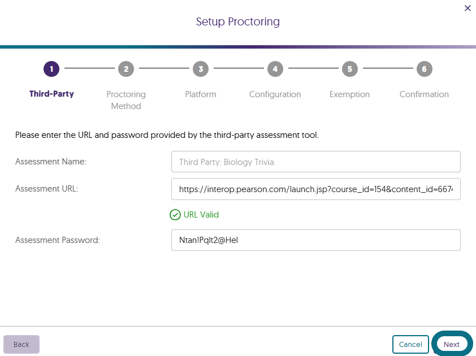Open the Exemption step label
The height and width of the screenshot is (356, 476).
pos(350,94)
